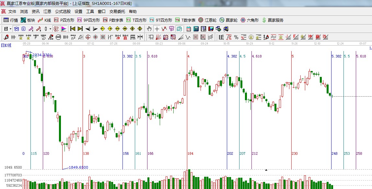Toggle the pink flag chart button
The height and width of the screenshot is (189, 372).
point(64,29)
